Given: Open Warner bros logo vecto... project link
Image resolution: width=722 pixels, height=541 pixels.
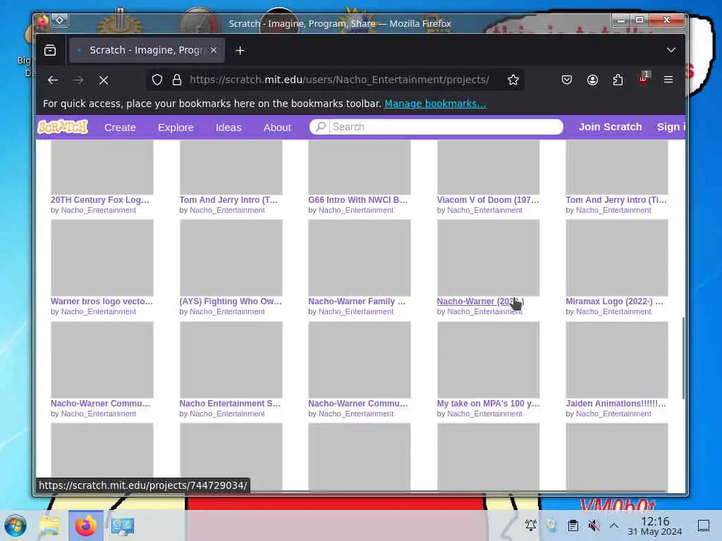Looking at the screenshot, I should point(102,301).
